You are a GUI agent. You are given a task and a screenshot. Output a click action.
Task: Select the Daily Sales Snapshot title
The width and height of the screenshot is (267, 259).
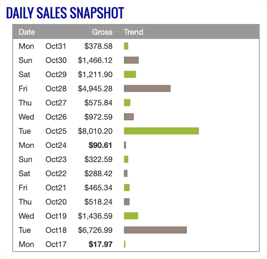(65, 13)
